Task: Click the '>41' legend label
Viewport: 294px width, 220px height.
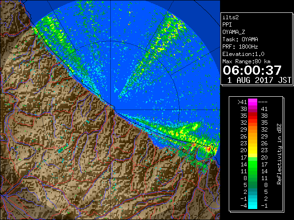Action: [x=242, y=102]
